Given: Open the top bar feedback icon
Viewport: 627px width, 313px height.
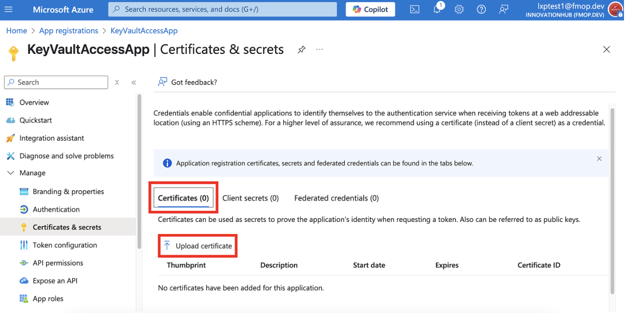Looking at the screenshot, I should click(x=503, y=10).
